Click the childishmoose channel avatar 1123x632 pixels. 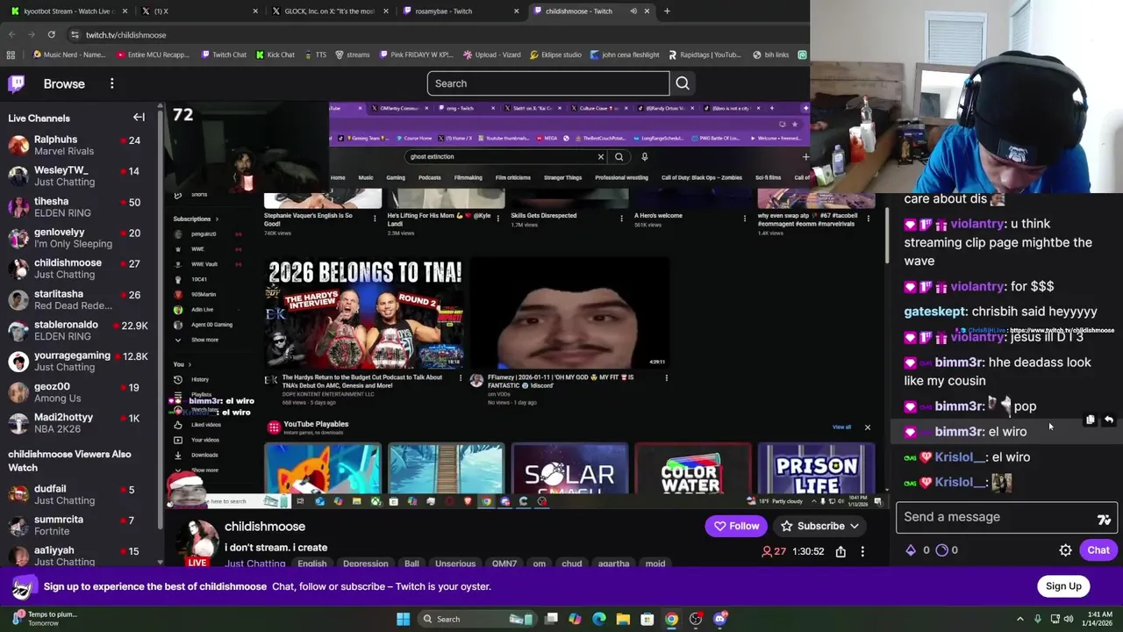pos(198,537)
